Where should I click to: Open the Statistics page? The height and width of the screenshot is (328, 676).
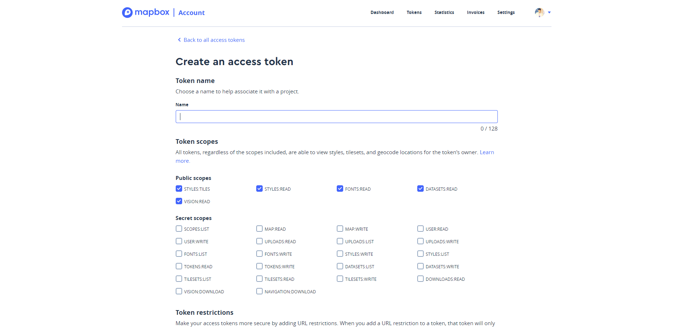point(444,13)
